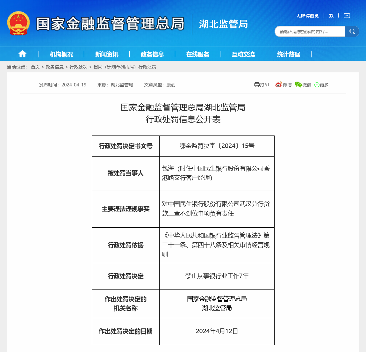Click the national emblem logo
The height and width of the screenshot is (352, 366).
point(18,23)
